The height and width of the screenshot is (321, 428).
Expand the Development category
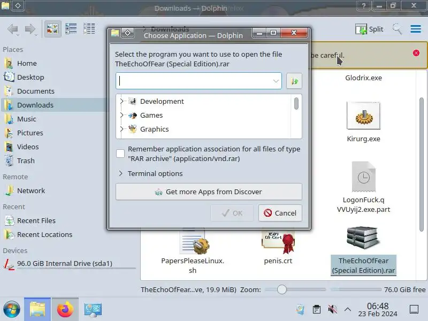pos(122,101)
